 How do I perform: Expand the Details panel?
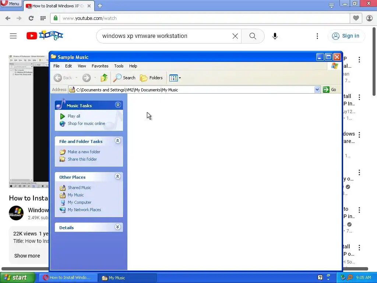(117, 227)
